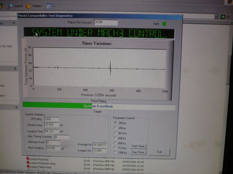The width and height of the screenshot is (233, 174).
Task: Select the 25Khz radio button
Action: [115, 123]
